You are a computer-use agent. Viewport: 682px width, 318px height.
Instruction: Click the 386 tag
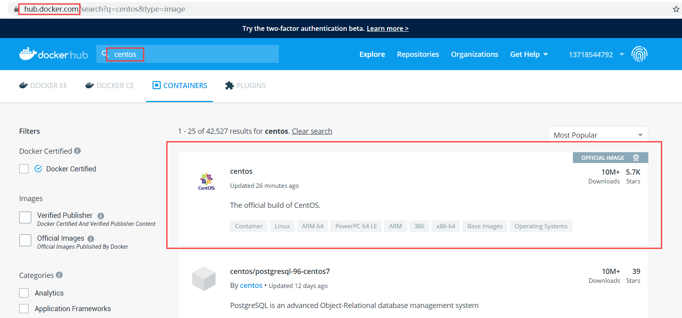point(419,226)
